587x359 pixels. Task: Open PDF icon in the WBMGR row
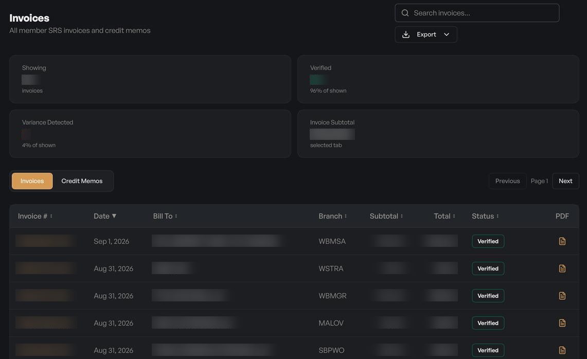pos(562,296)
